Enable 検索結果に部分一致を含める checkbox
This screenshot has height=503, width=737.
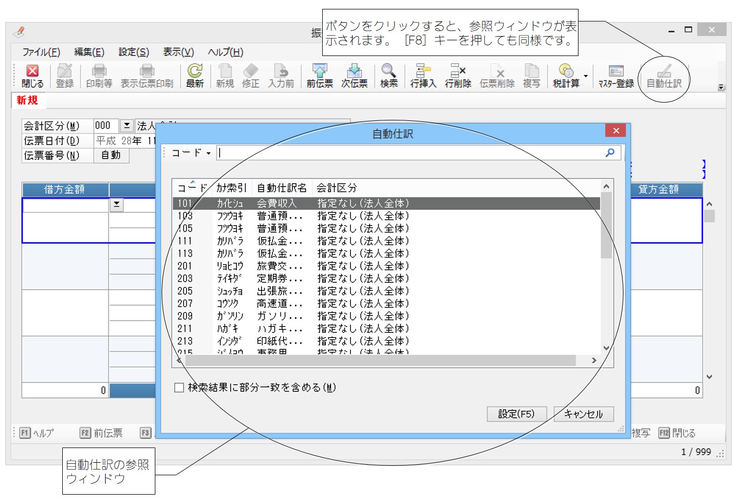click(x=179, y=387)
